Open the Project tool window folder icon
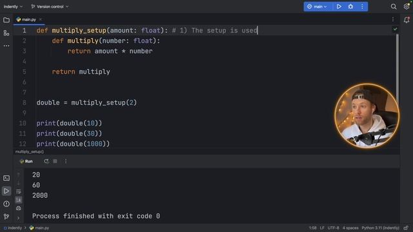 6,20
